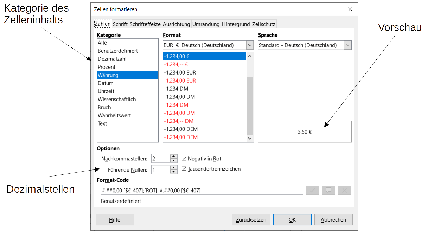Decrease Nachkommastellen with the down arrow
Screen dimensions: 428x231
tap(173, 161)
